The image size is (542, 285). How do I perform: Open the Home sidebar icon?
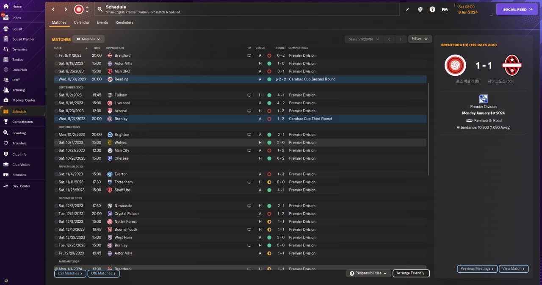click(x=6, y=6)
